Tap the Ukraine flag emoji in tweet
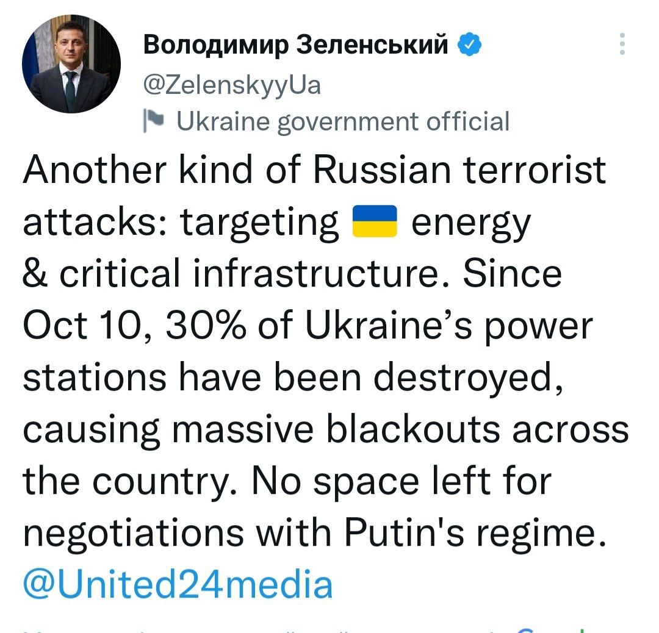This screenshot has width=659, height=633. [375, 222]
